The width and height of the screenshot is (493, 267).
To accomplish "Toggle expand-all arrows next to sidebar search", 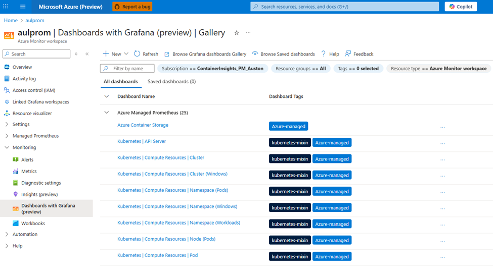I will [76, 54].
